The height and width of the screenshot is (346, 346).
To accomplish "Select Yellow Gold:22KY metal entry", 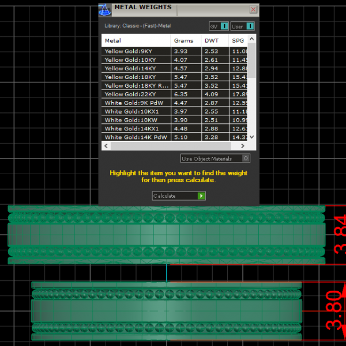I will pyautogui.click(x=136, y=94).
